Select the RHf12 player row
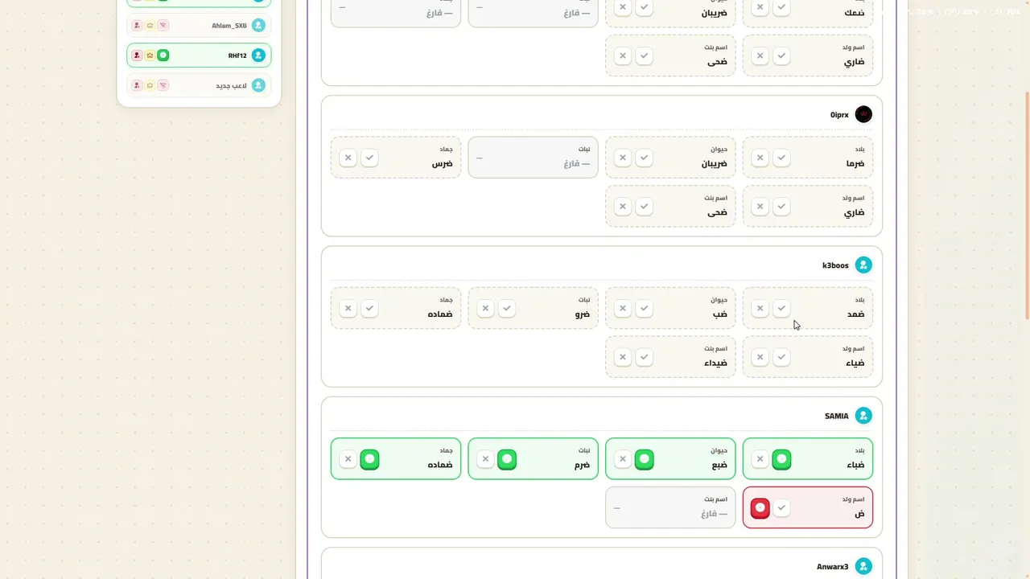The image size is (1030, 579). point(199,55)
